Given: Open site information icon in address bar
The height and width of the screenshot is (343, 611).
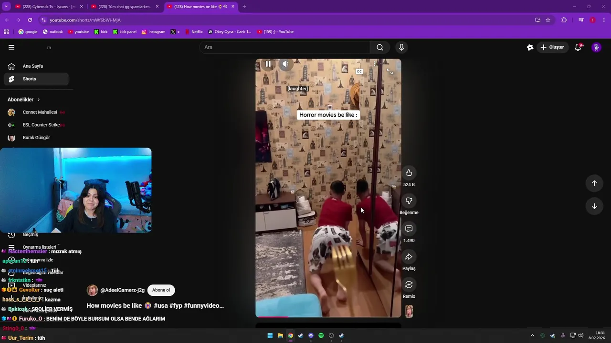Looking at the screenshot, I should click(x=43, y=20).
